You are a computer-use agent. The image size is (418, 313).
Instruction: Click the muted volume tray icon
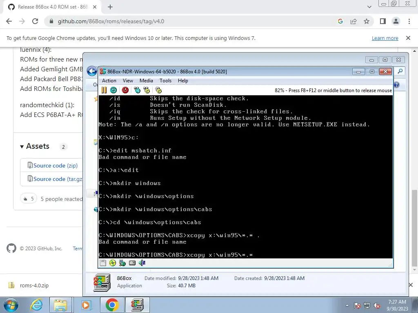[x=377, y=306]
